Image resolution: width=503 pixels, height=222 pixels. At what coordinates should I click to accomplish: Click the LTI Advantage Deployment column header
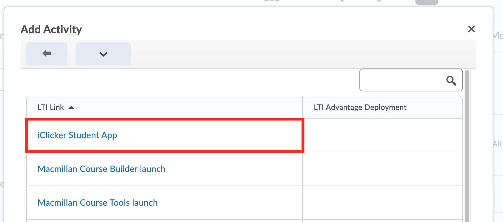coord(360,107)
